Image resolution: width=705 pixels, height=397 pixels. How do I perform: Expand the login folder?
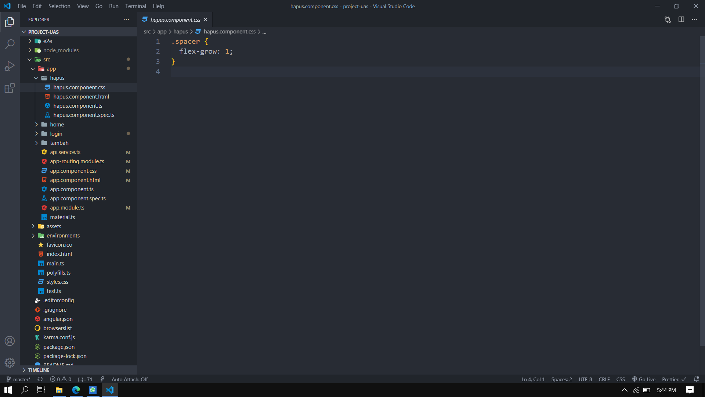[x=56, y=133]
